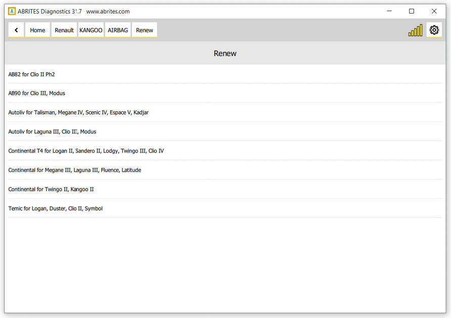Select AB82 for Clio II Ph2
This screenshot has height=318, width=451.
[32, 74]
